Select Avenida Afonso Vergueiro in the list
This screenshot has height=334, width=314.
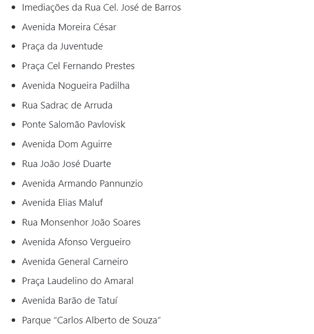tap(76, 242)
